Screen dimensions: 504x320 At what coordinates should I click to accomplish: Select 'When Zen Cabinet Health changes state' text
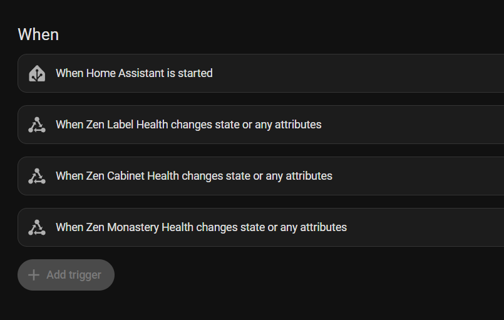click(194, 176)
